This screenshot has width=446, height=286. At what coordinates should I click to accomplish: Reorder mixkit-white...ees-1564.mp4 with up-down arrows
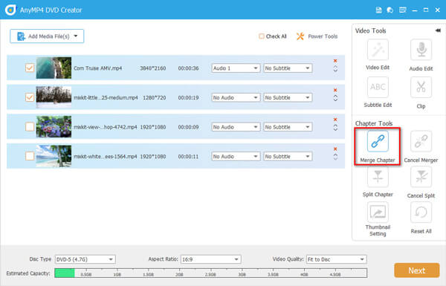point(335,157)
